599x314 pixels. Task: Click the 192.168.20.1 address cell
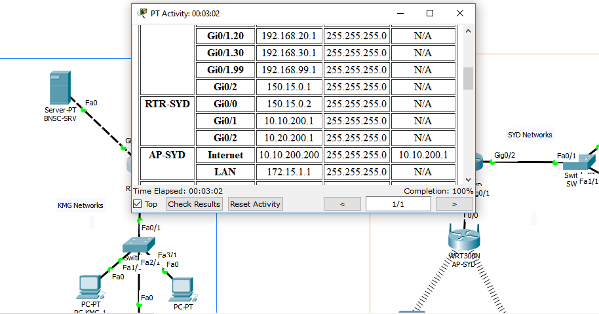(289, 36)
